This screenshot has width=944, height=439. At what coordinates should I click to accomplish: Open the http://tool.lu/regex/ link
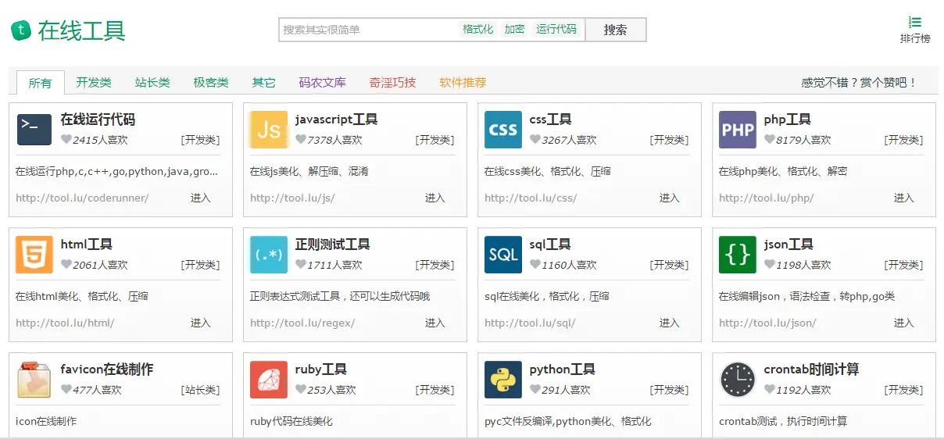[302, 323]
